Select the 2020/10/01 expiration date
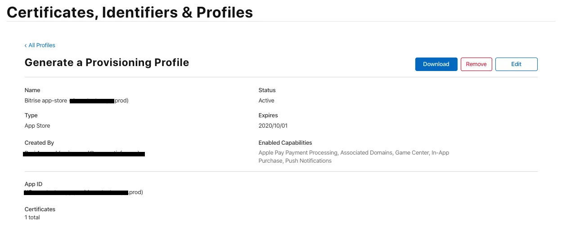This screenshot has width=584, height=231. [273, 126]
